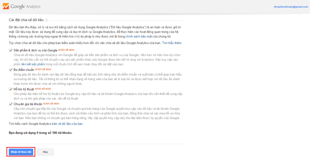Click the Hỗ trợ kỹ thuật label
The width and height of the screenshot is (310, 160).
click(24, 89)
